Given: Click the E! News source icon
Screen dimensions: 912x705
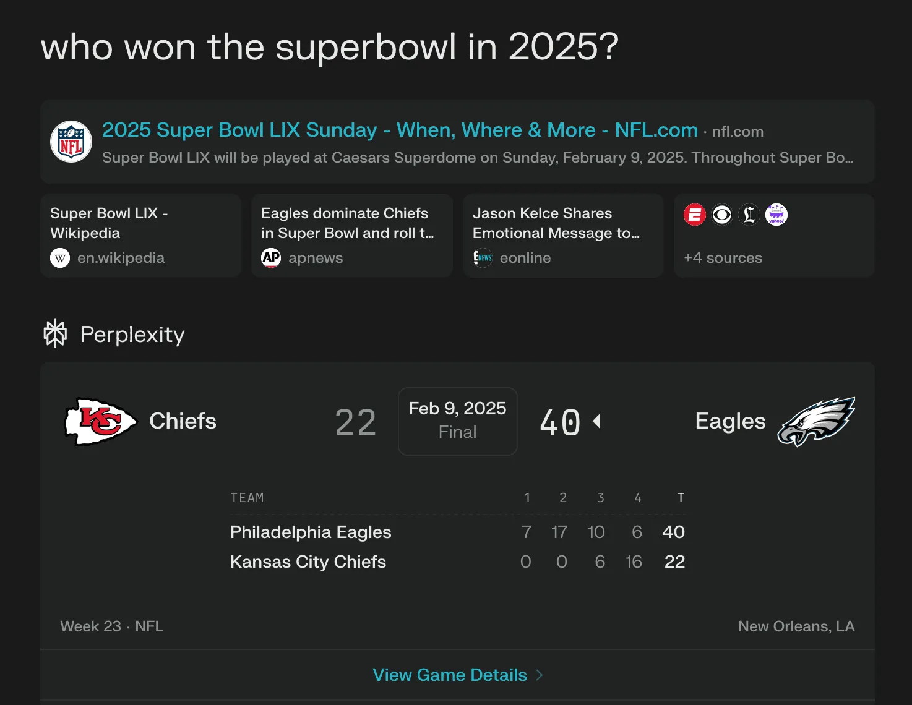Looking at the screenshot, I should [x=482, y=258].
